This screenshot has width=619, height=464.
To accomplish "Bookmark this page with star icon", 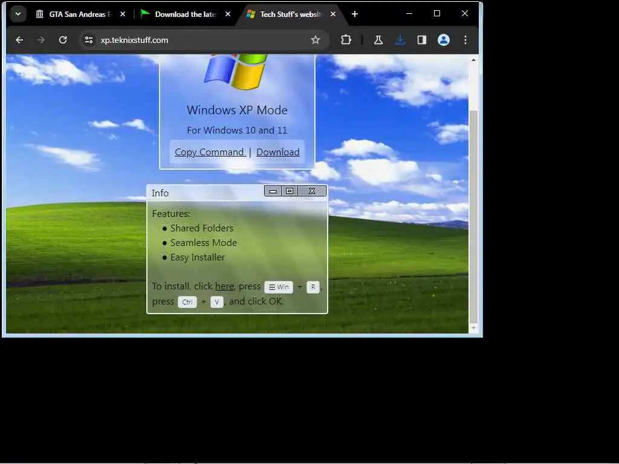I will [x=315, y=40].
